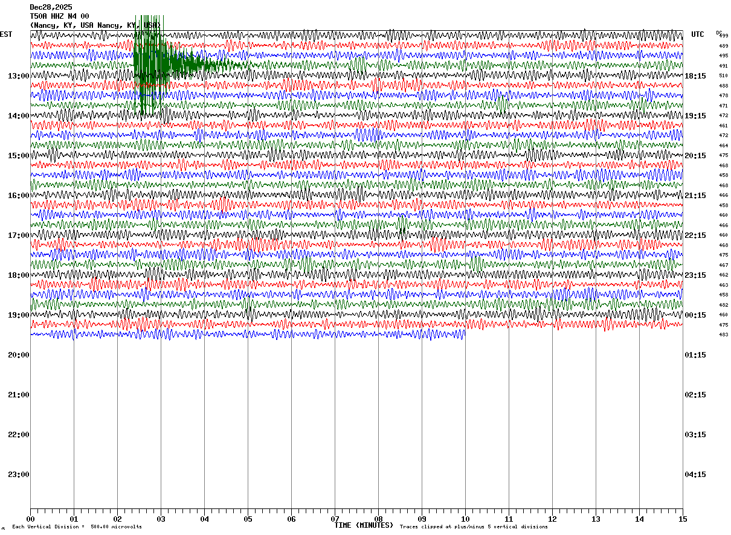Click the Each Vertical Division scale note
The image size is (731, 535).
[x=77, y=527]
